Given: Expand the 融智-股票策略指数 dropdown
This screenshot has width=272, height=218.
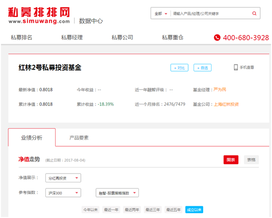Looking at the screenshot, I should coord(117,193).
